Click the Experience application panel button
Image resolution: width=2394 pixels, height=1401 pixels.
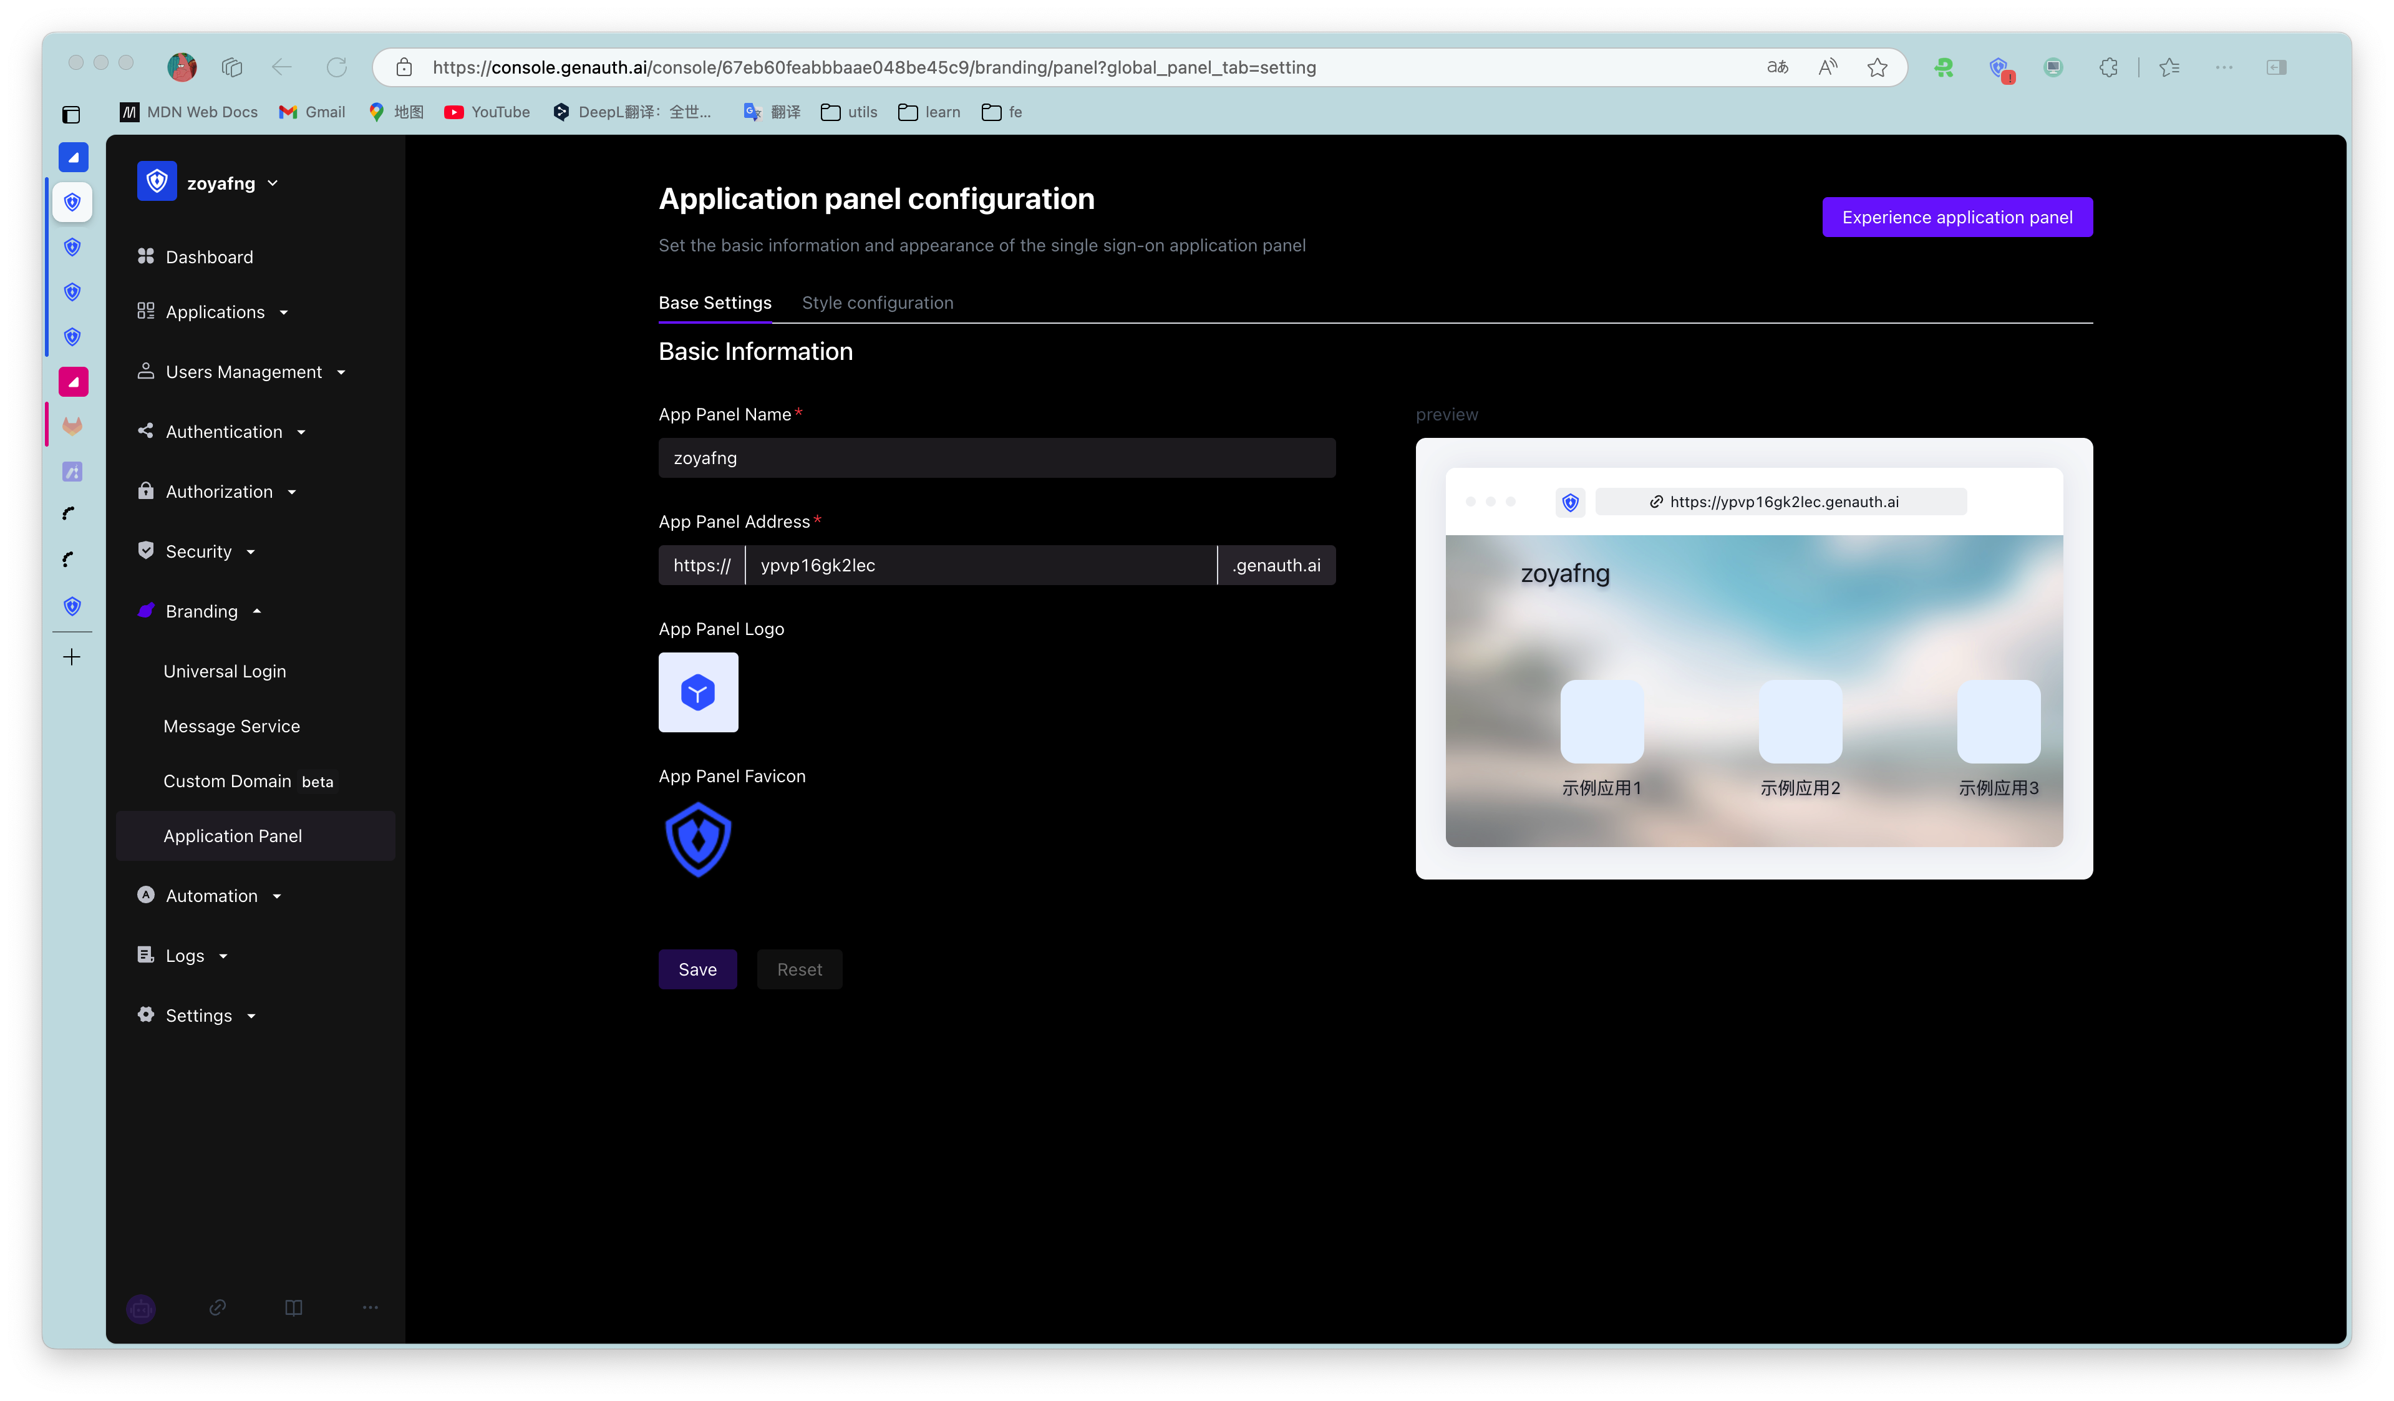coord(1956,218)
